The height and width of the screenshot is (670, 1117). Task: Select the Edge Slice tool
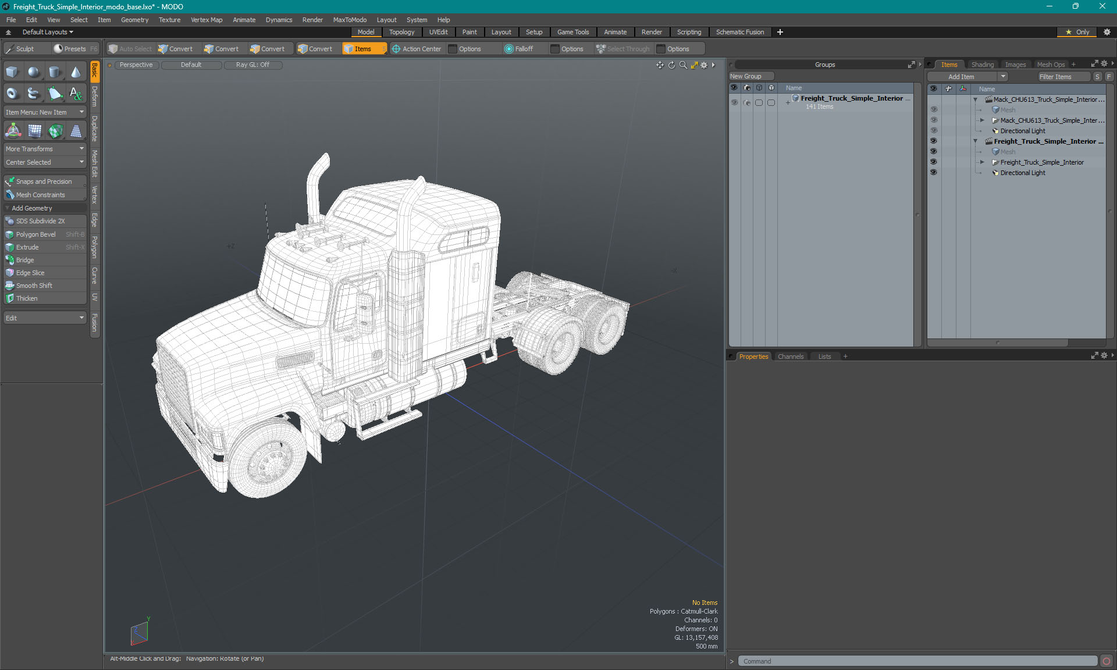(45, 273)
